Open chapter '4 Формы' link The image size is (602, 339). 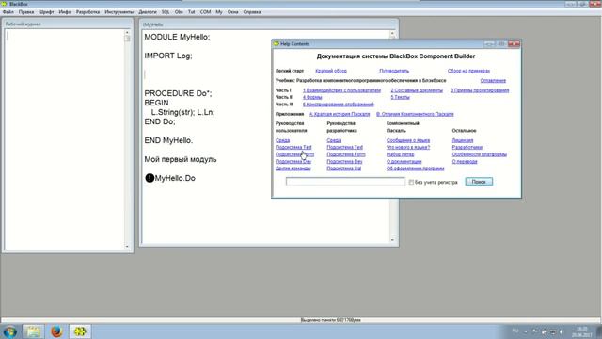tap(312, 97)
